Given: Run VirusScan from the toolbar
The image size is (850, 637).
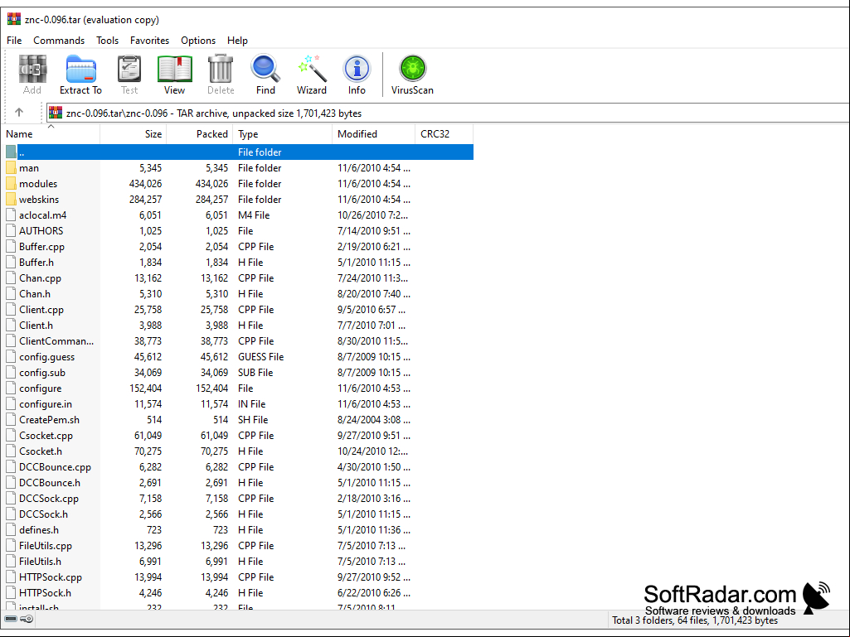Looking at the screenshot, I should [x=412, y=70].
